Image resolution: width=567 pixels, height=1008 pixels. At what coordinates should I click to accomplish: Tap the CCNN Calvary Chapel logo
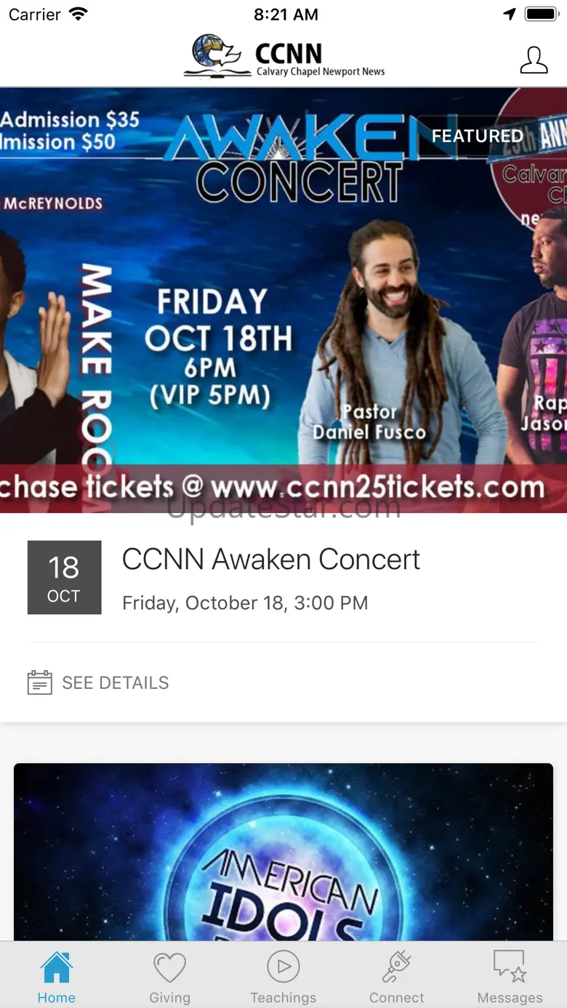(x=284, y=56)
